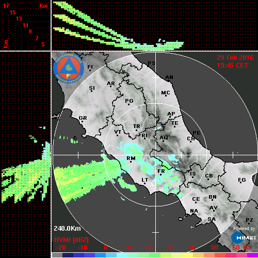Click the "-20" dBZ scale value

[x=61, y=248]
